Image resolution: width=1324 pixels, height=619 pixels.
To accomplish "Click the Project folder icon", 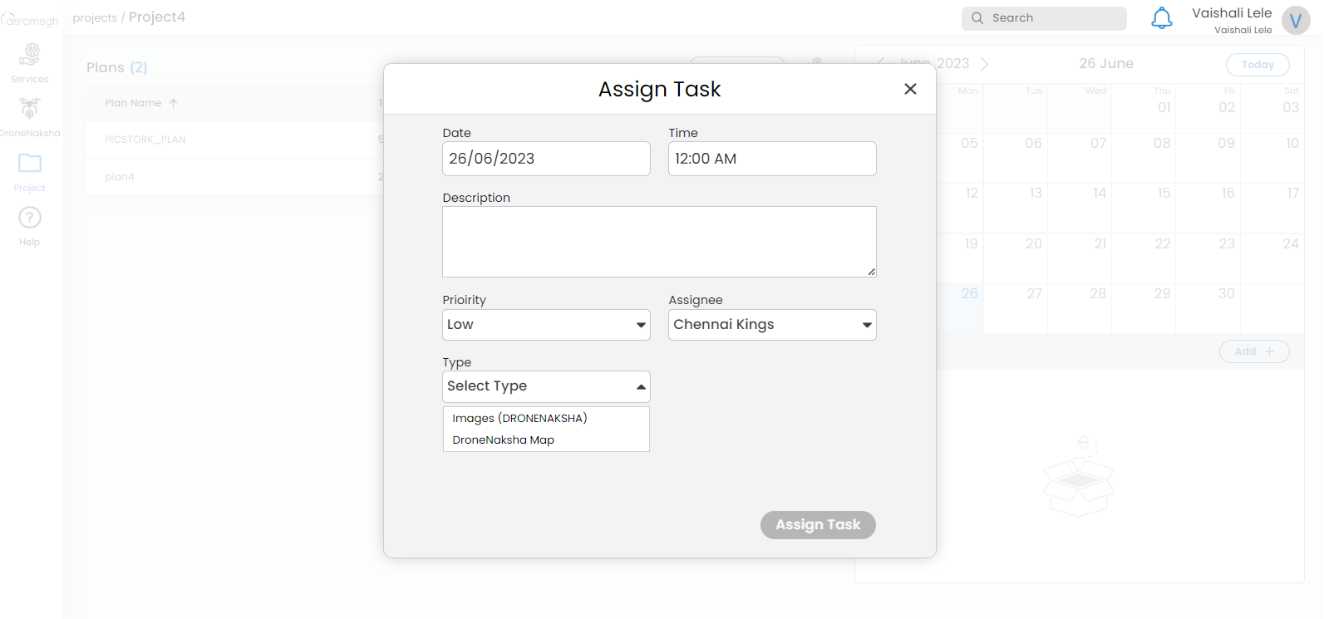I will point(30,164).
